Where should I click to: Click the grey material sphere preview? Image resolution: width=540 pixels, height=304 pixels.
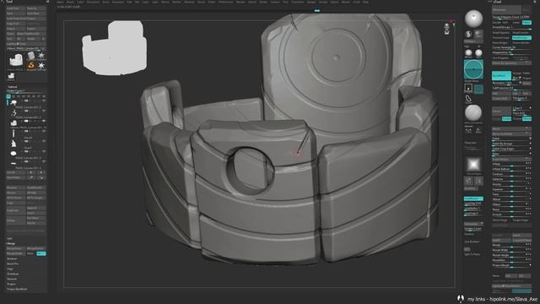[473, 112]
